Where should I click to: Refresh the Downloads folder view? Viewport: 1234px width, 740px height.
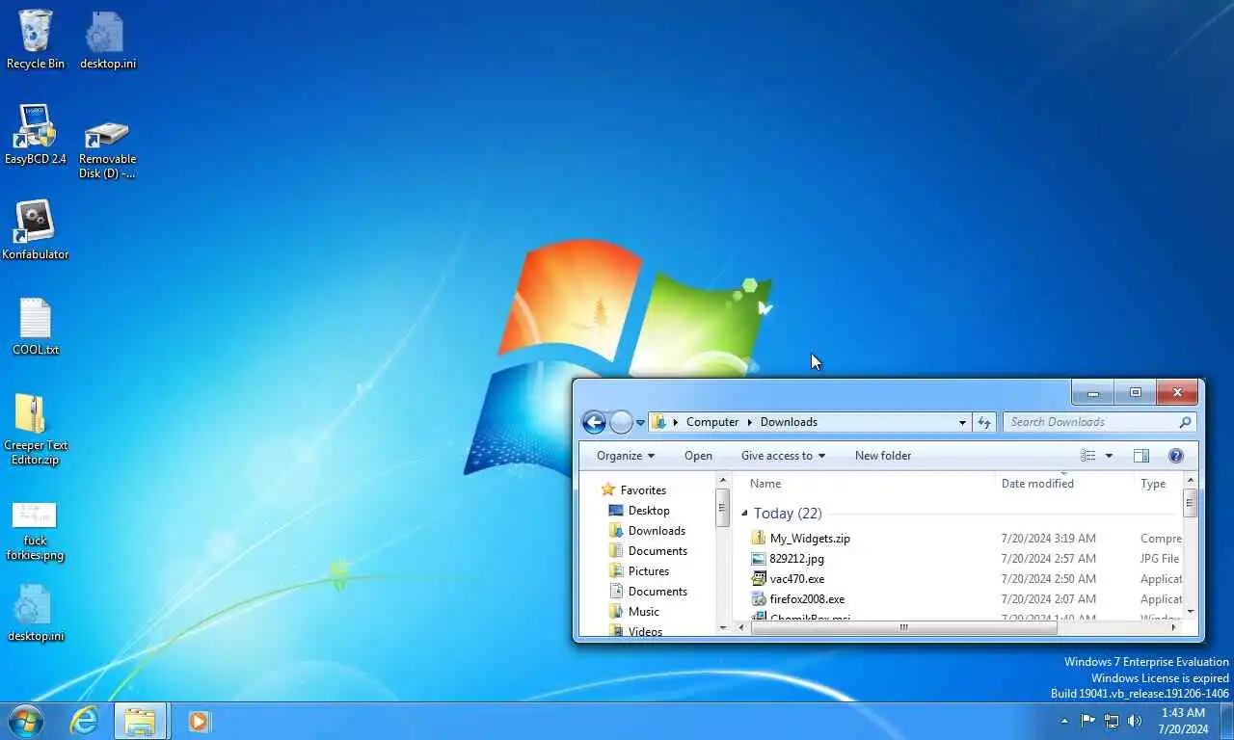coord(984,422)
